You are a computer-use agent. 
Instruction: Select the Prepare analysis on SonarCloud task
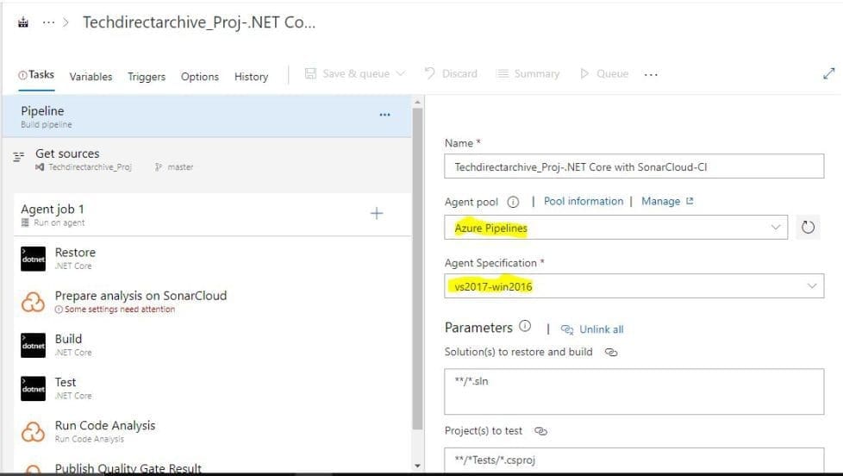pyautogui.click(x=140, y=296)
